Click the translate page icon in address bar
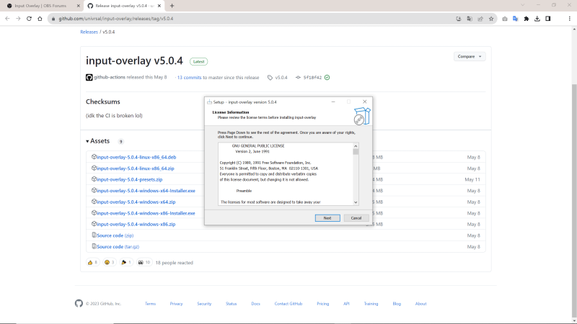 tap(470, 19)
